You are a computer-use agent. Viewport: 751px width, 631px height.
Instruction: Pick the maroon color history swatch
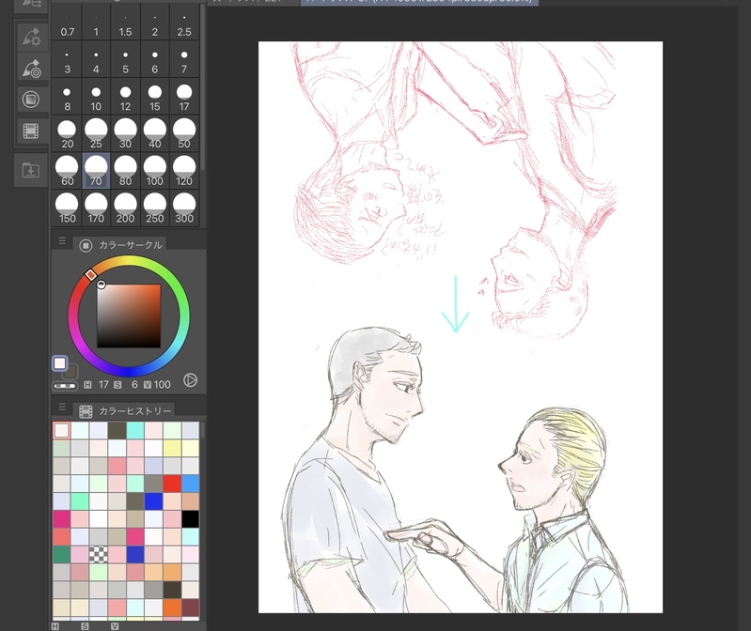[190, 608]
